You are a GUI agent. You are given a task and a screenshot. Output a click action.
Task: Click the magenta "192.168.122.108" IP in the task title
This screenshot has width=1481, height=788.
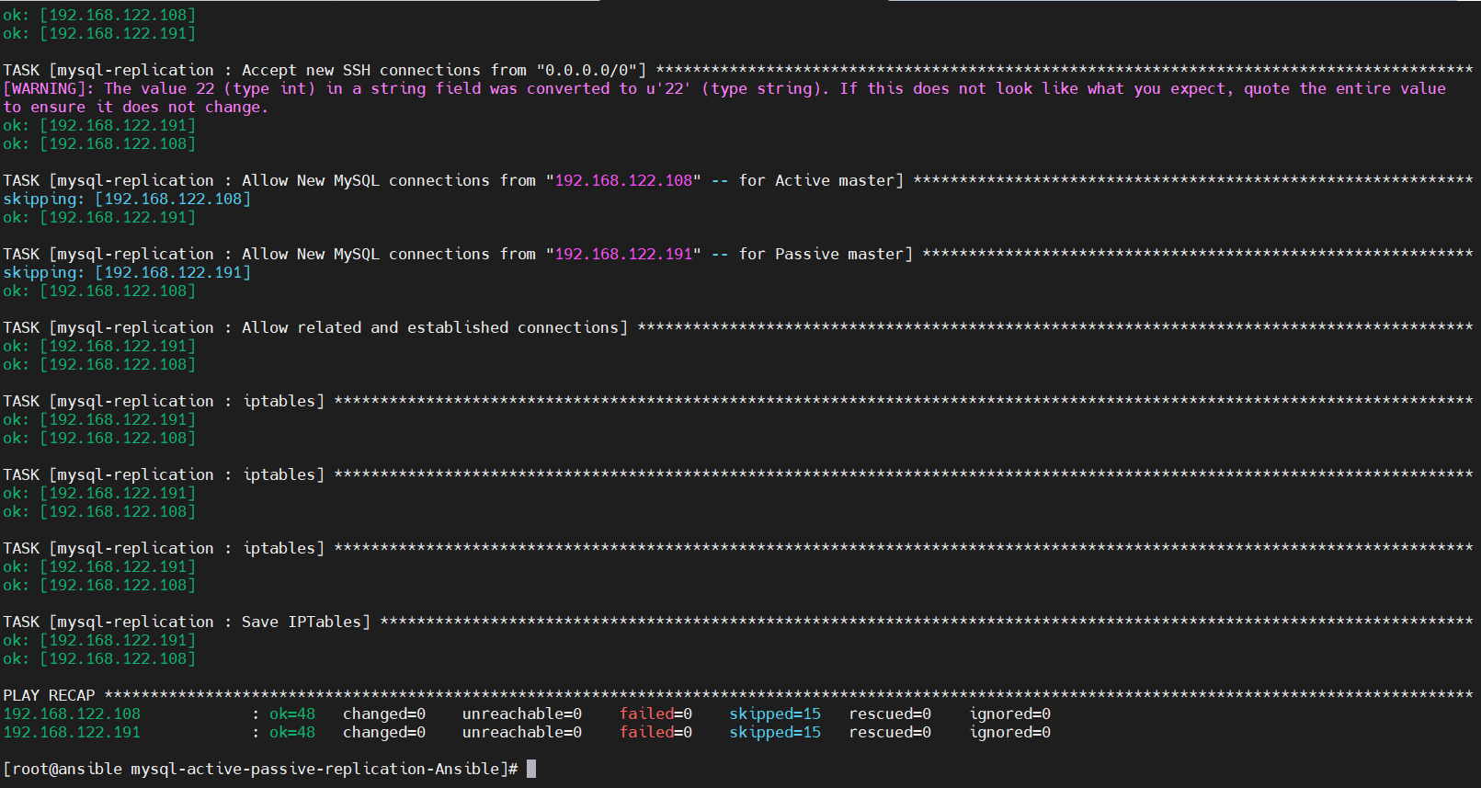pyautogui.click(x=623, y=180)
